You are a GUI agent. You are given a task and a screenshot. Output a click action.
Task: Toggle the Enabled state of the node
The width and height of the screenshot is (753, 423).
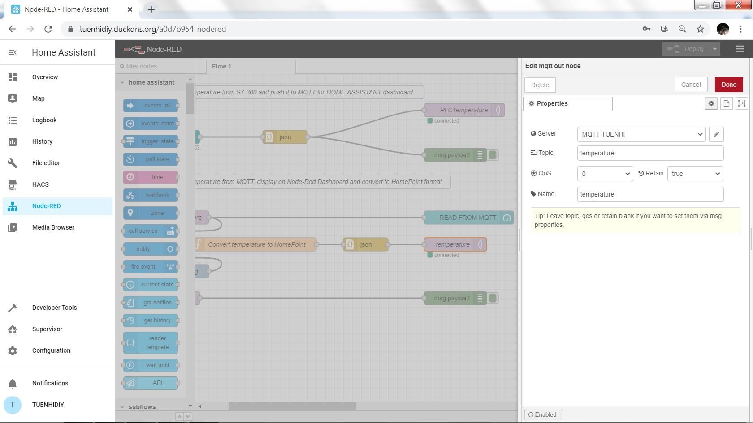pyautogui.click(x=542, y=414)
